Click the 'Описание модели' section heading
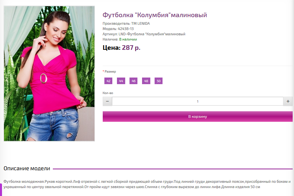The width and height of the screenshot is (294, 196). coord(27,168)
